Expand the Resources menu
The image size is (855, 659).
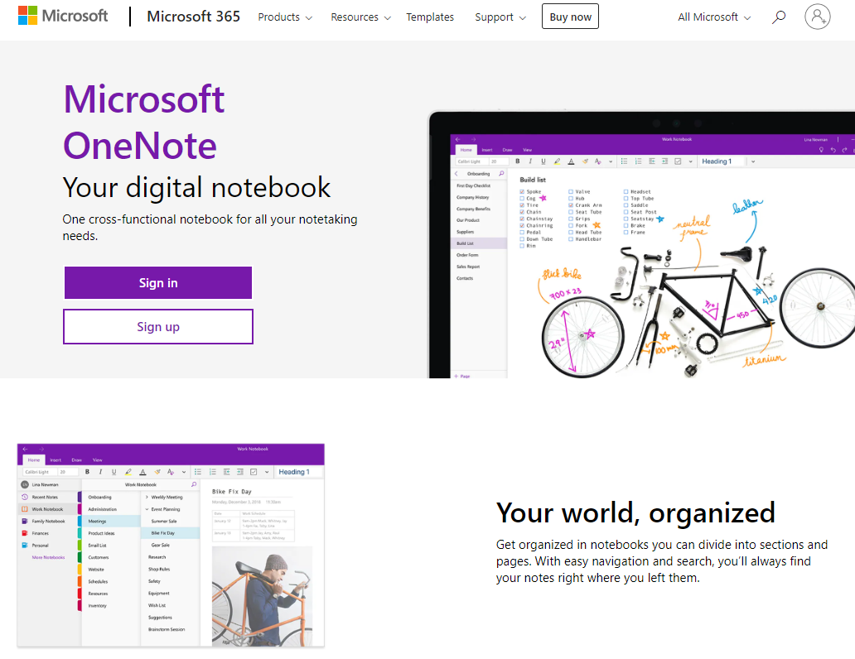click(360, 17)
